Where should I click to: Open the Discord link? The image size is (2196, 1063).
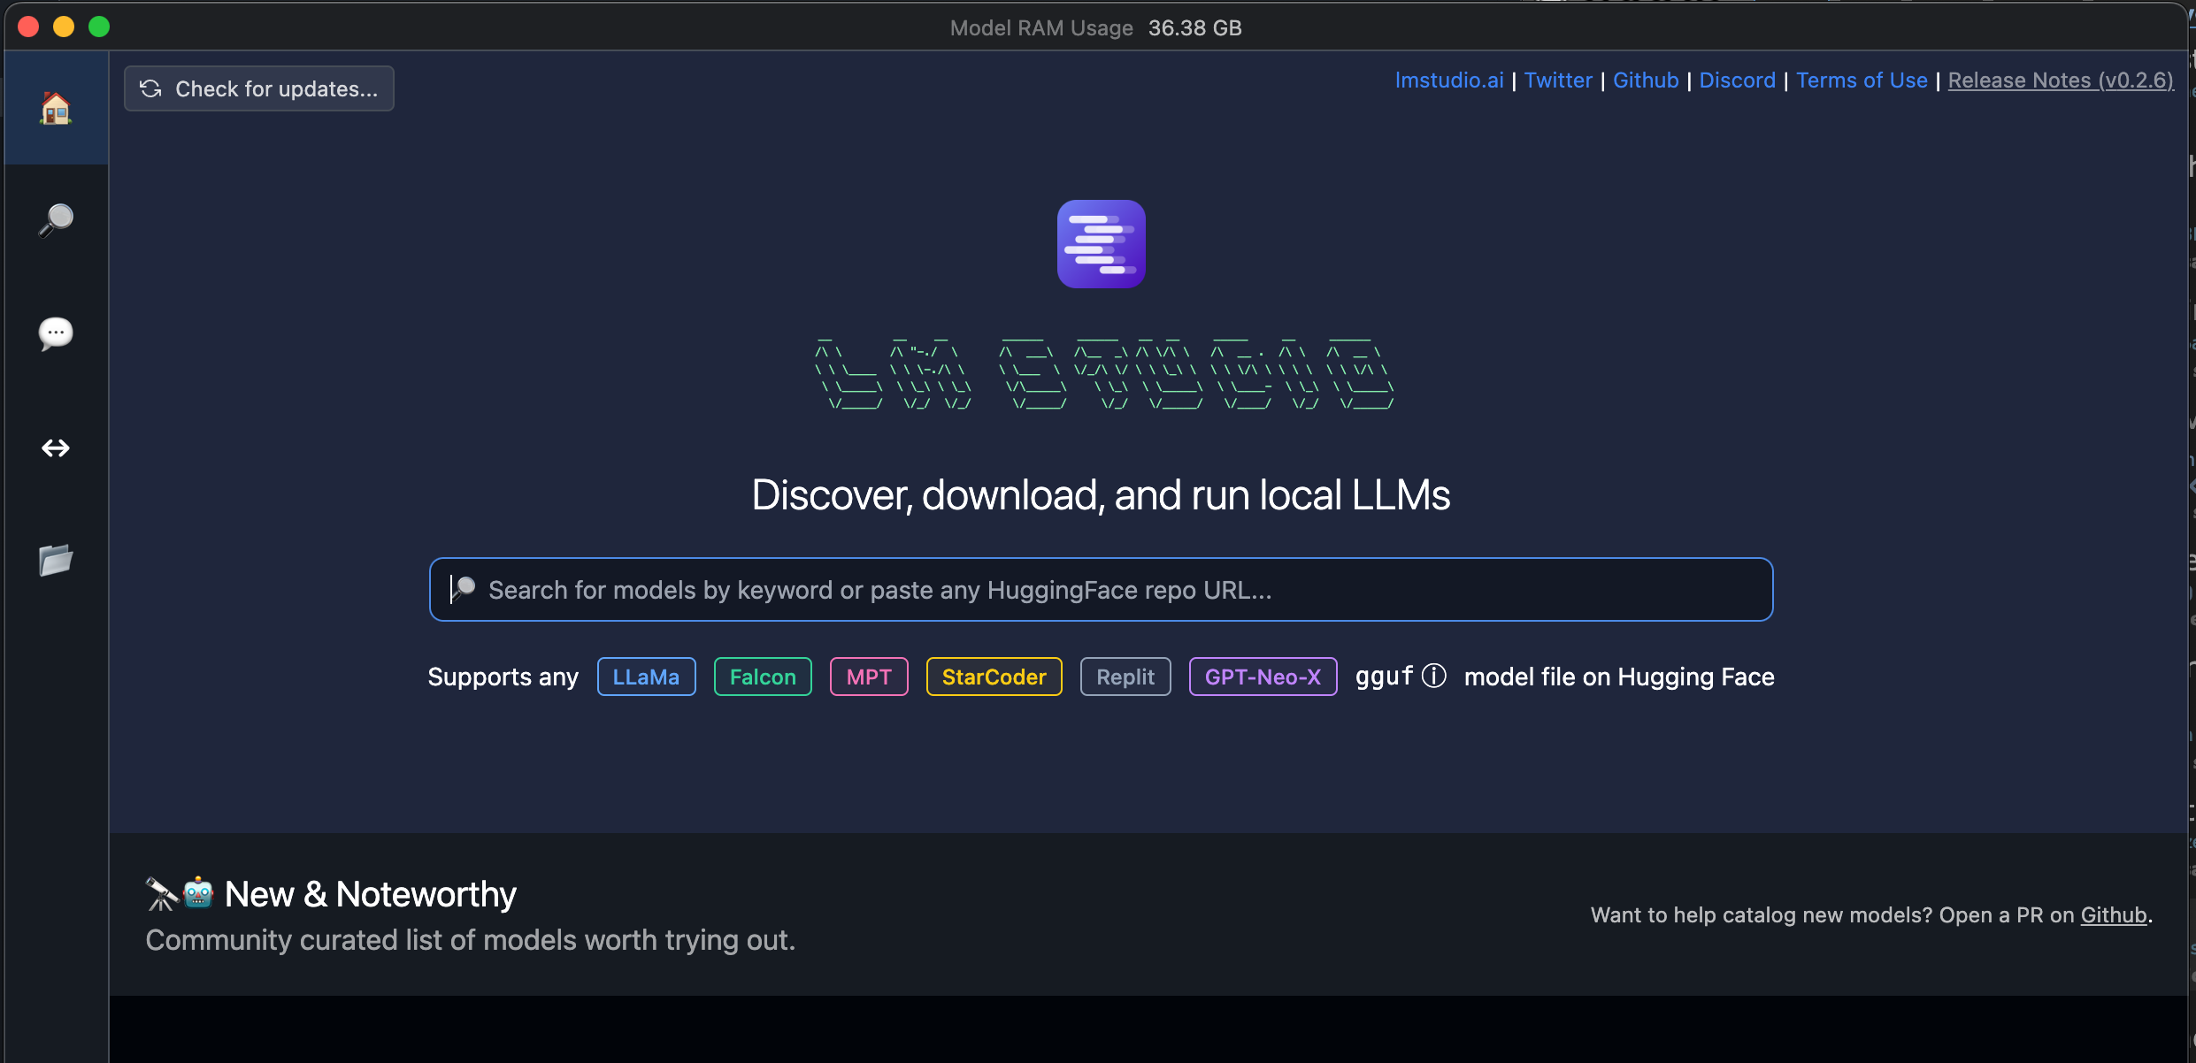point(1737,80)
